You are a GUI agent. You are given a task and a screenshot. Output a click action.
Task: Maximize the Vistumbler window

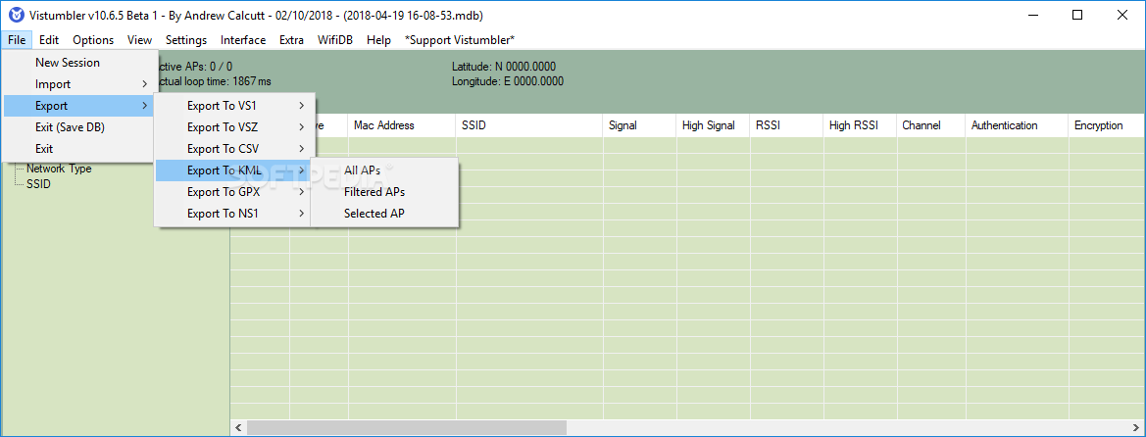1077,15
